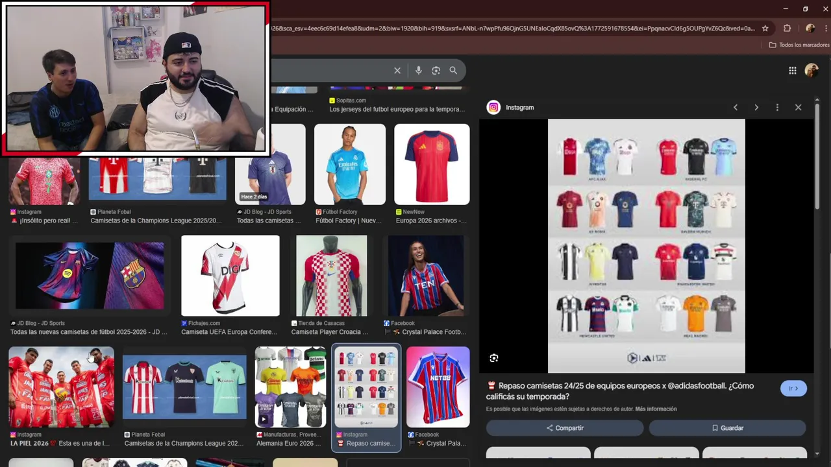Screen dimensions: 831x467
Task: Open more options in the preview panel
Action: (777, 108)
